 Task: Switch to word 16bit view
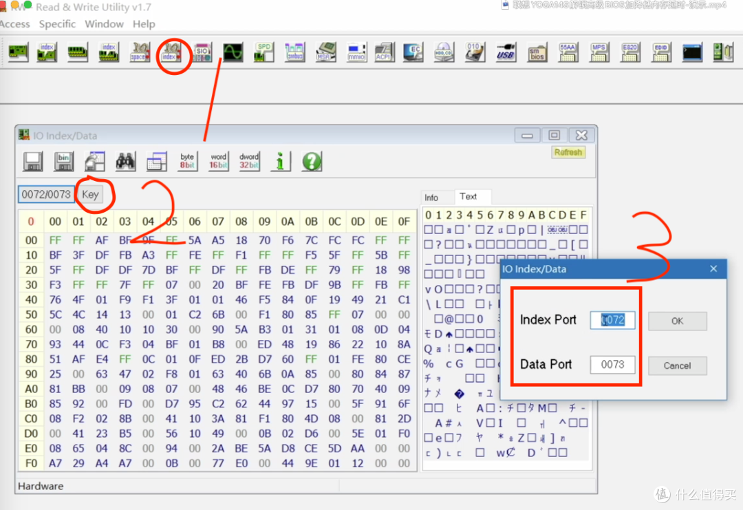[x=219, y=161]
